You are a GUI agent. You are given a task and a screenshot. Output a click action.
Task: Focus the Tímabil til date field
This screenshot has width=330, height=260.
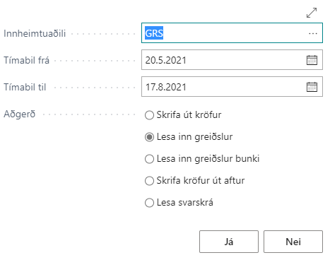tap(232, 87)
